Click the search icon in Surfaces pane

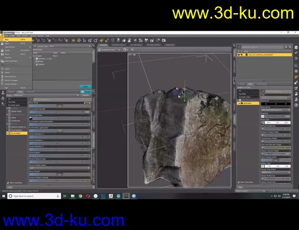point(263,92)
